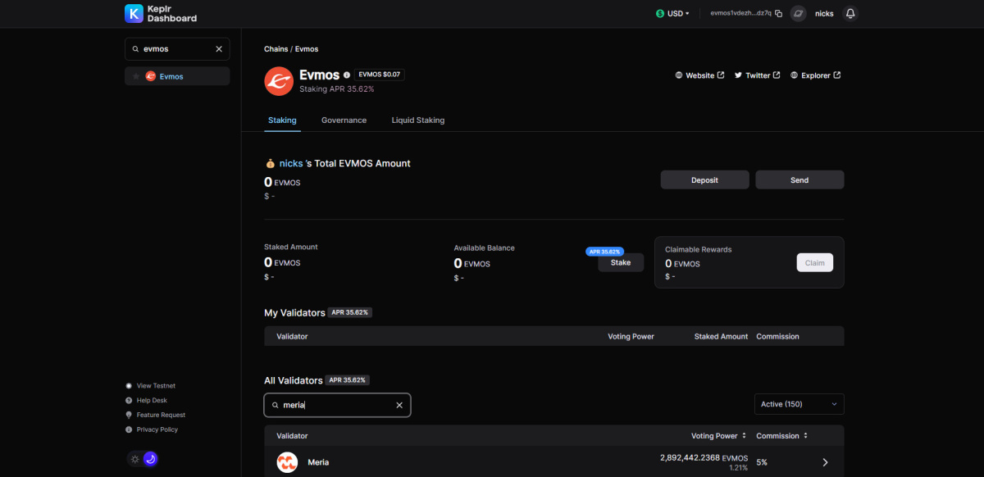
Task: Select Evmos in the sidebar chain list
Action: click(x=177, y=76)
